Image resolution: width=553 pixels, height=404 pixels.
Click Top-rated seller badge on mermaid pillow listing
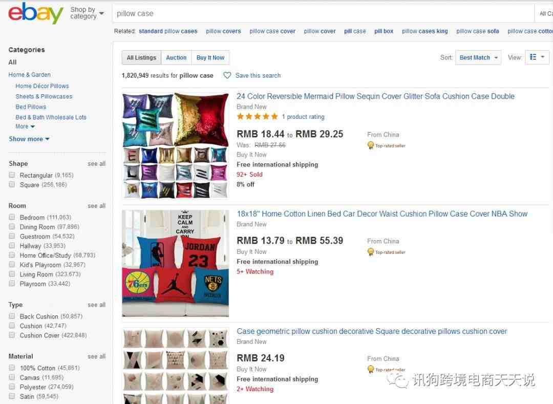pos(386,145)
